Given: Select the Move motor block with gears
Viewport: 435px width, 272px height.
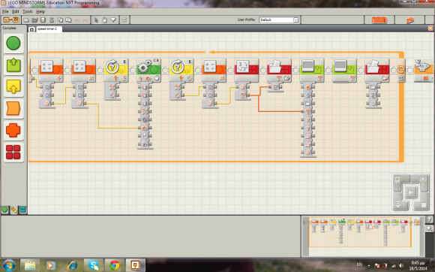Looking at the screenshot, I should 148,69.
